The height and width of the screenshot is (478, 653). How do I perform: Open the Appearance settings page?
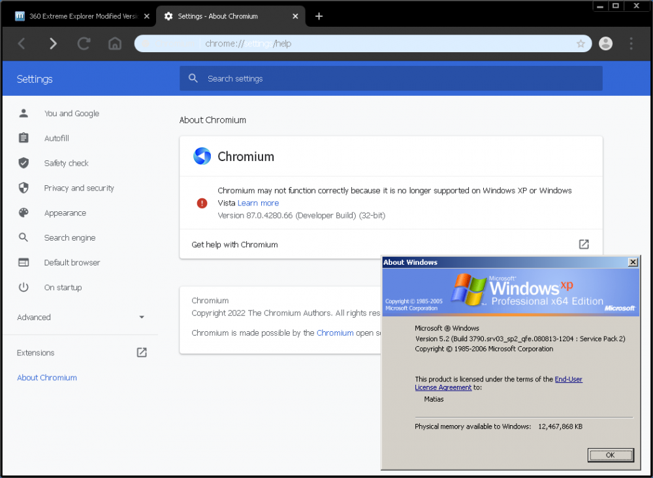[65, 213]
